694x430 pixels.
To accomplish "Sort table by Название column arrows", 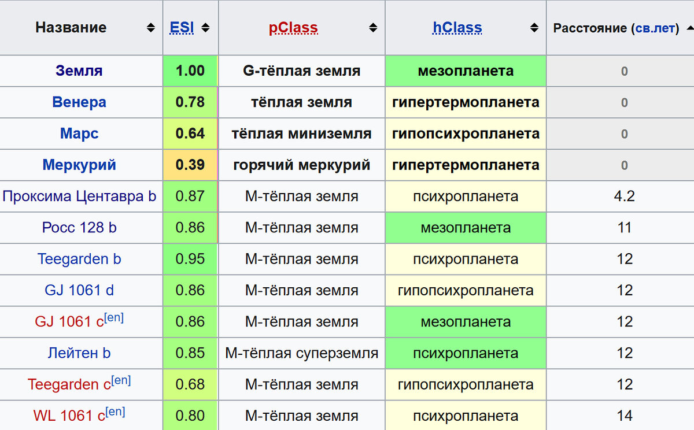I will (x=151, y=28).
